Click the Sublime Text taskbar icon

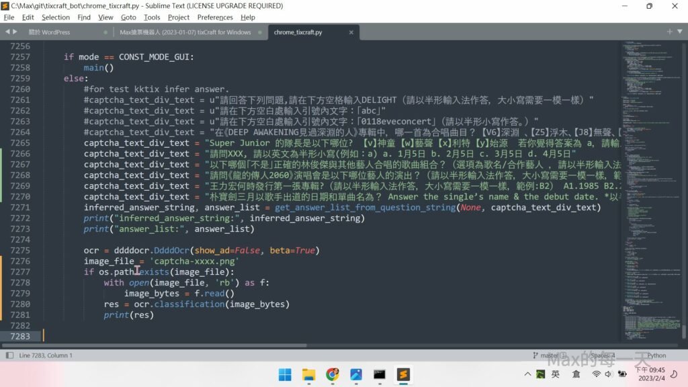pyautogui.click(x=403, y=374)
